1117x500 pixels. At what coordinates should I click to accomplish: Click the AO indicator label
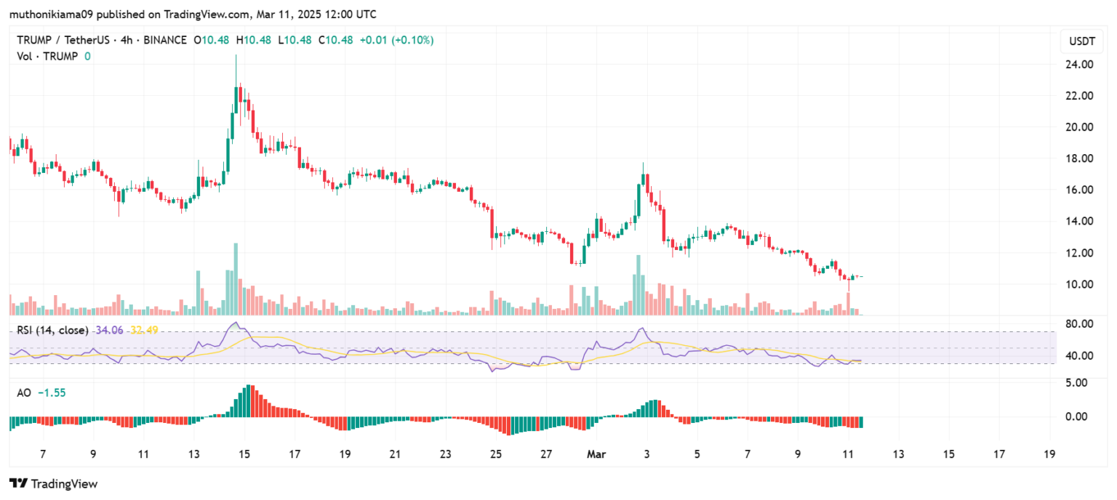point(23,392)
